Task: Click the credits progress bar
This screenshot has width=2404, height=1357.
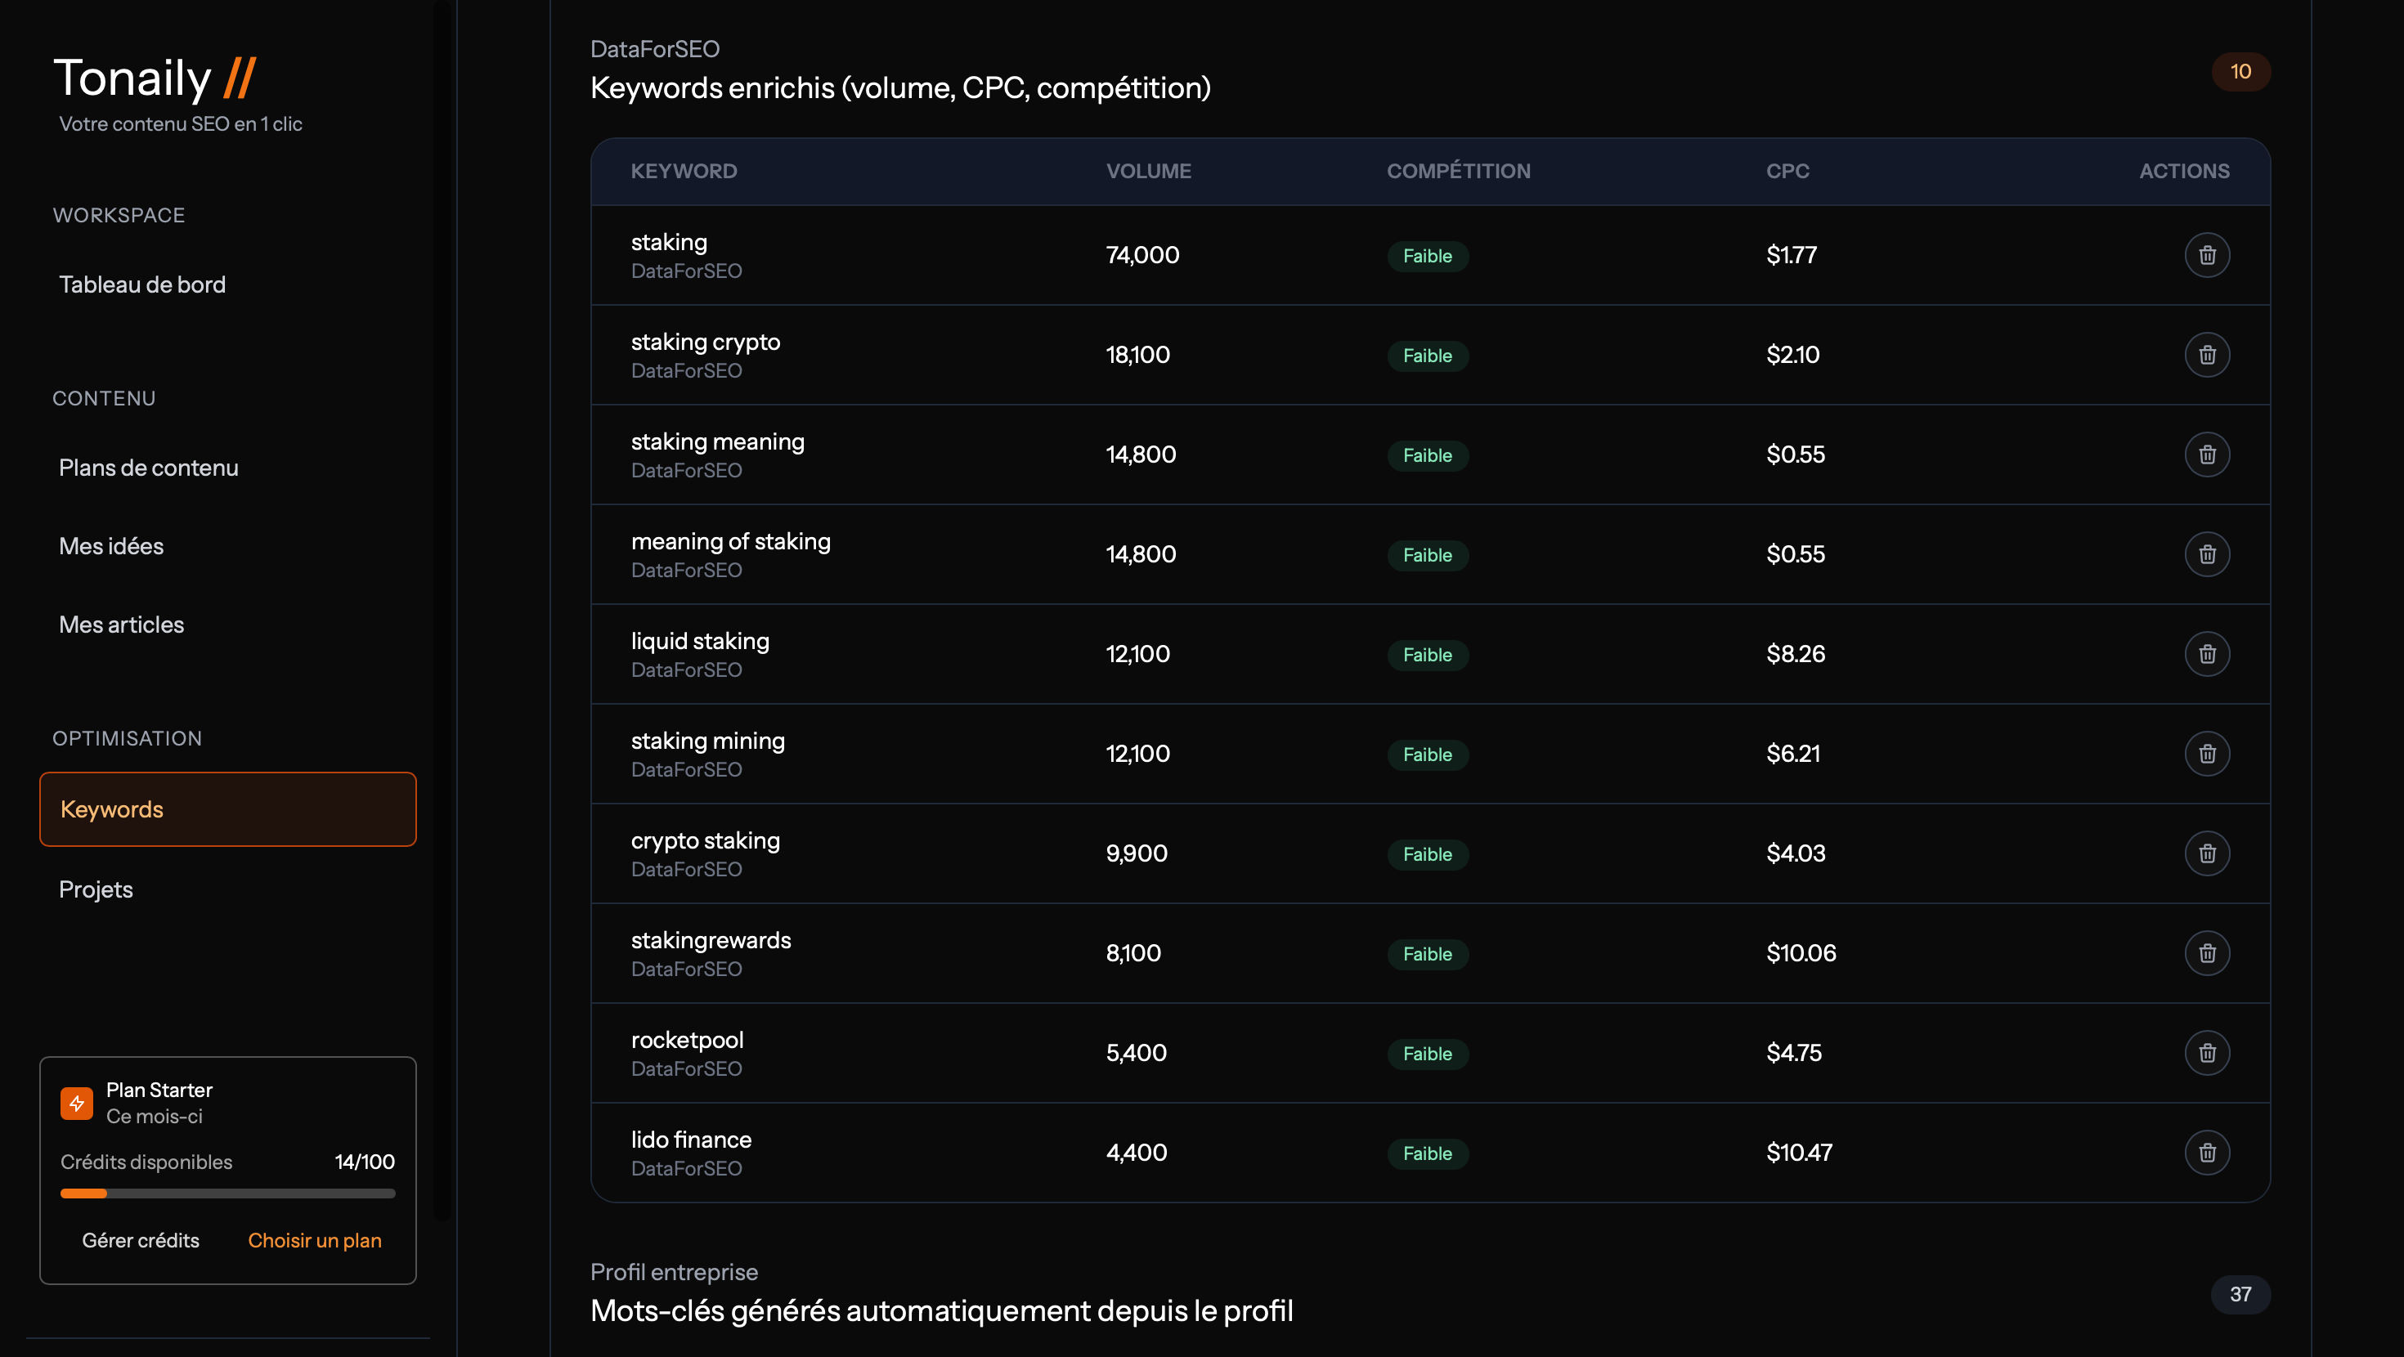Action: (226, 1194)
